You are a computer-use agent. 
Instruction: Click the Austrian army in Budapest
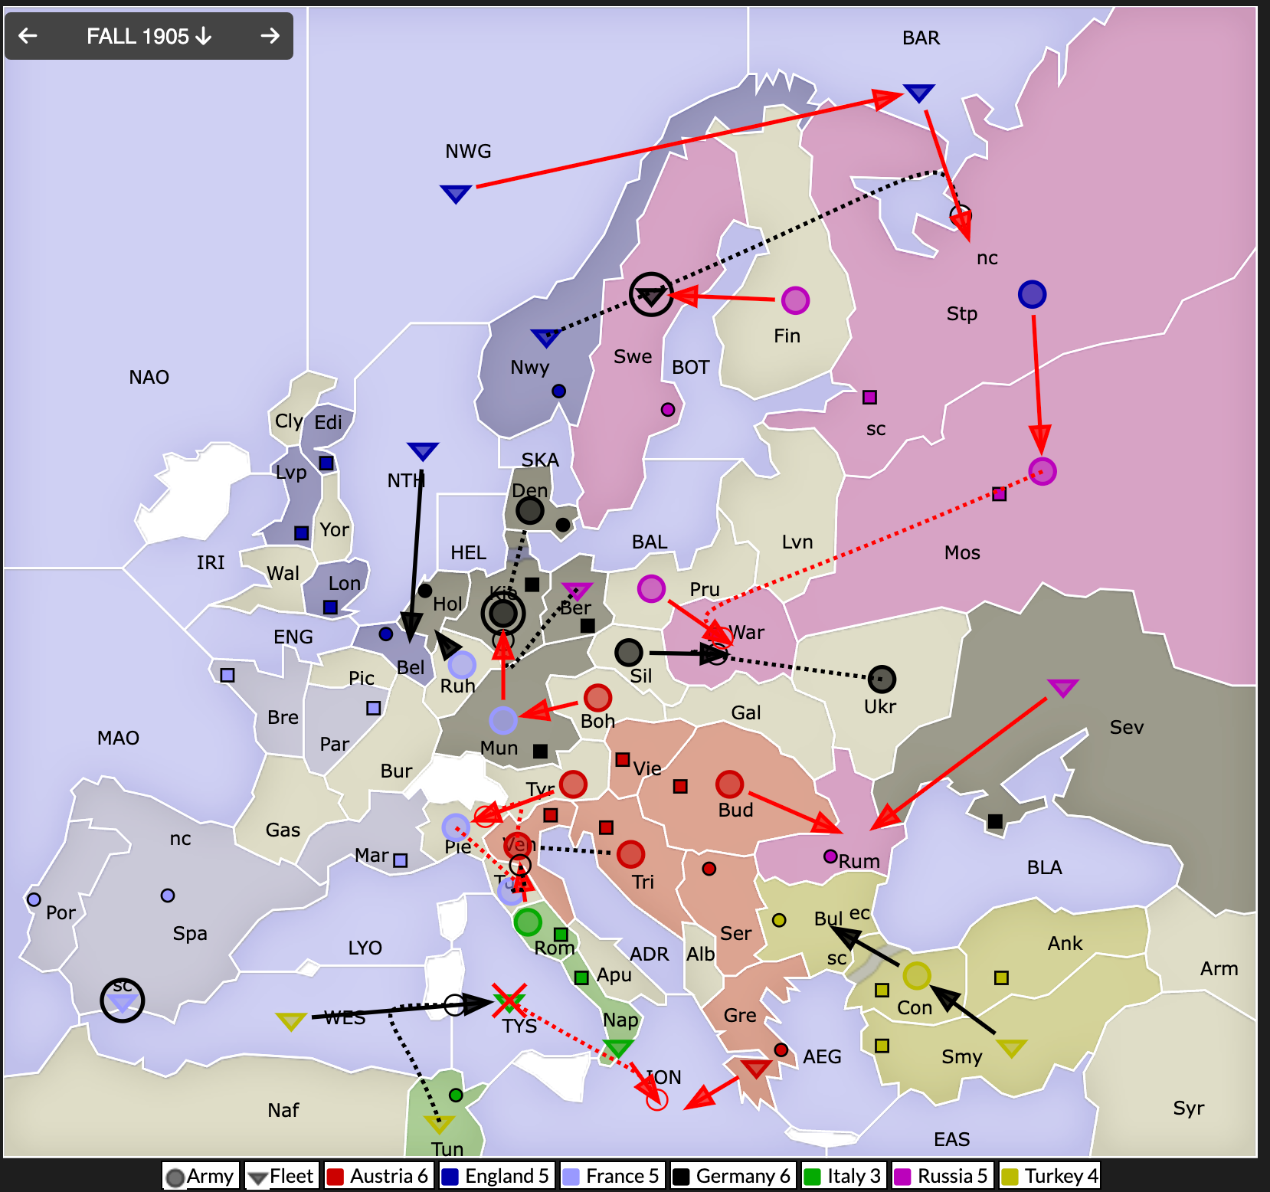(x=729, y=784)
